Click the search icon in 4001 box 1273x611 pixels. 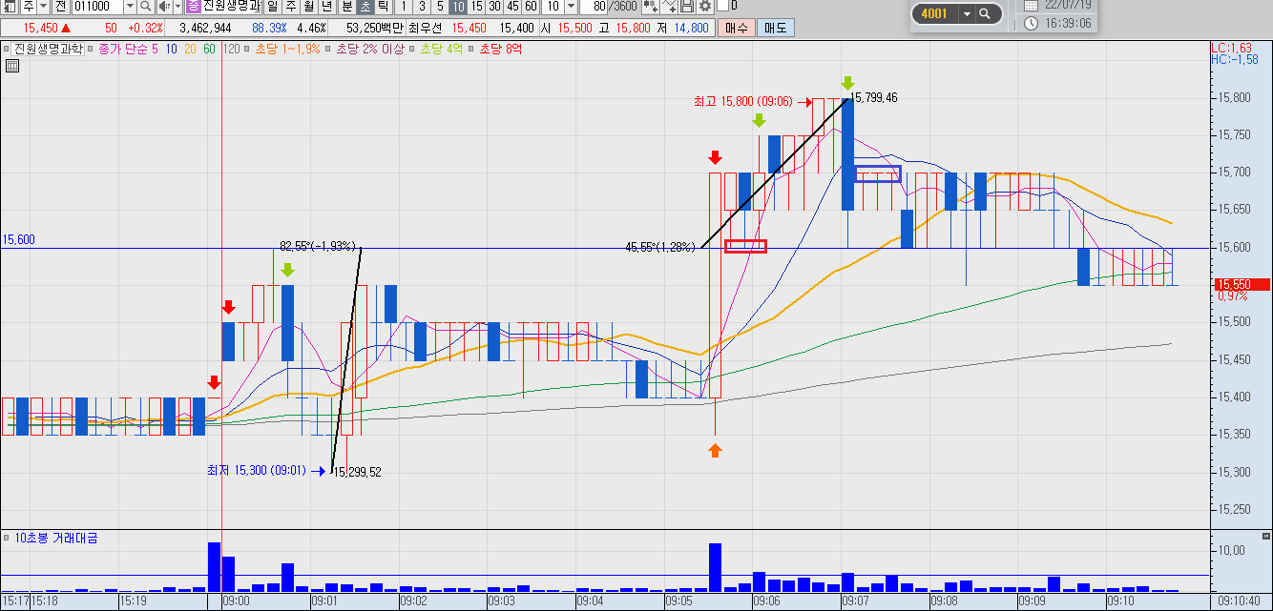987,13
